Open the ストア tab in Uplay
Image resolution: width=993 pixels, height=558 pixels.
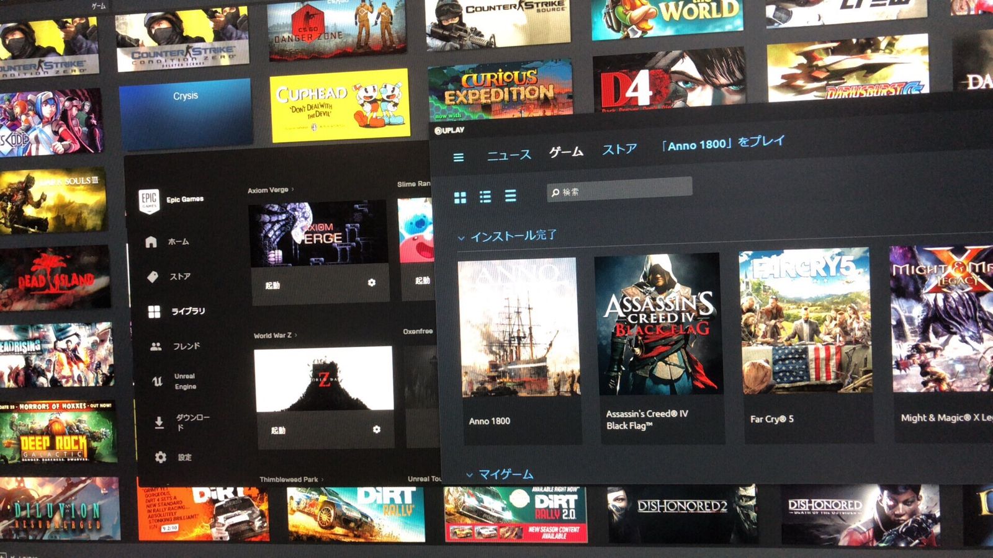(x=619, y=149)
